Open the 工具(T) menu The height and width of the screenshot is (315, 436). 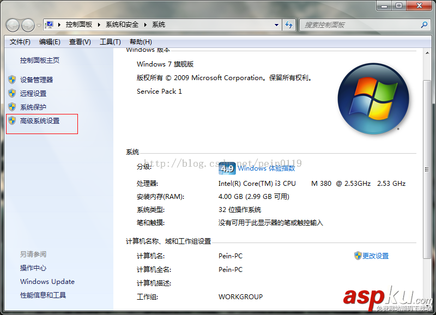[x=110, y=42]
